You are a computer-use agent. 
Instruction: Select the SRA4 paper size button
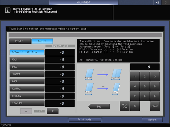tap(27, 74)
